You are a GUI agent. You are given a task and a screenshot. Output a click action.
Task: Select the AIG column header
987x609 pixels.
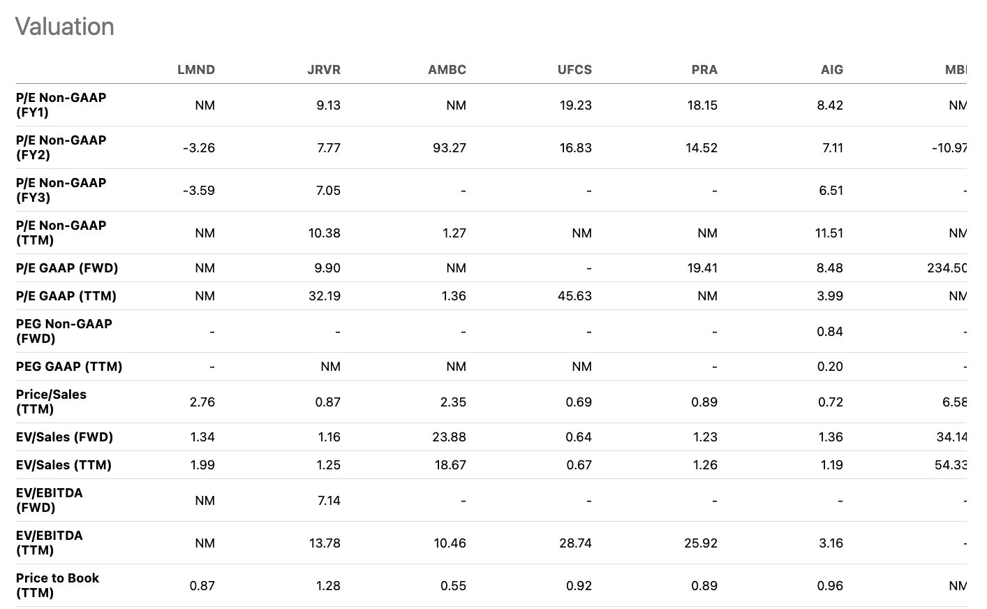coord(831,70)
